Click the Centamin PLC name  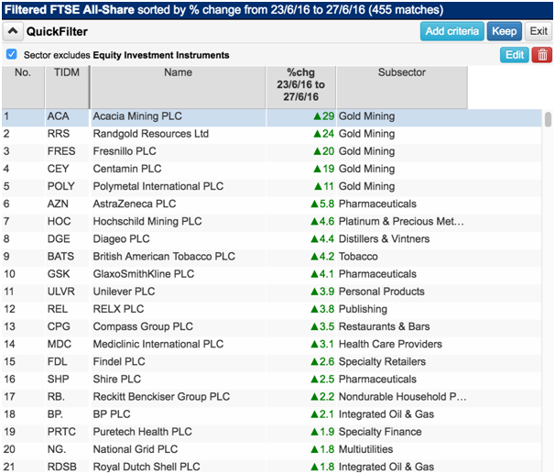coord(127,169)
